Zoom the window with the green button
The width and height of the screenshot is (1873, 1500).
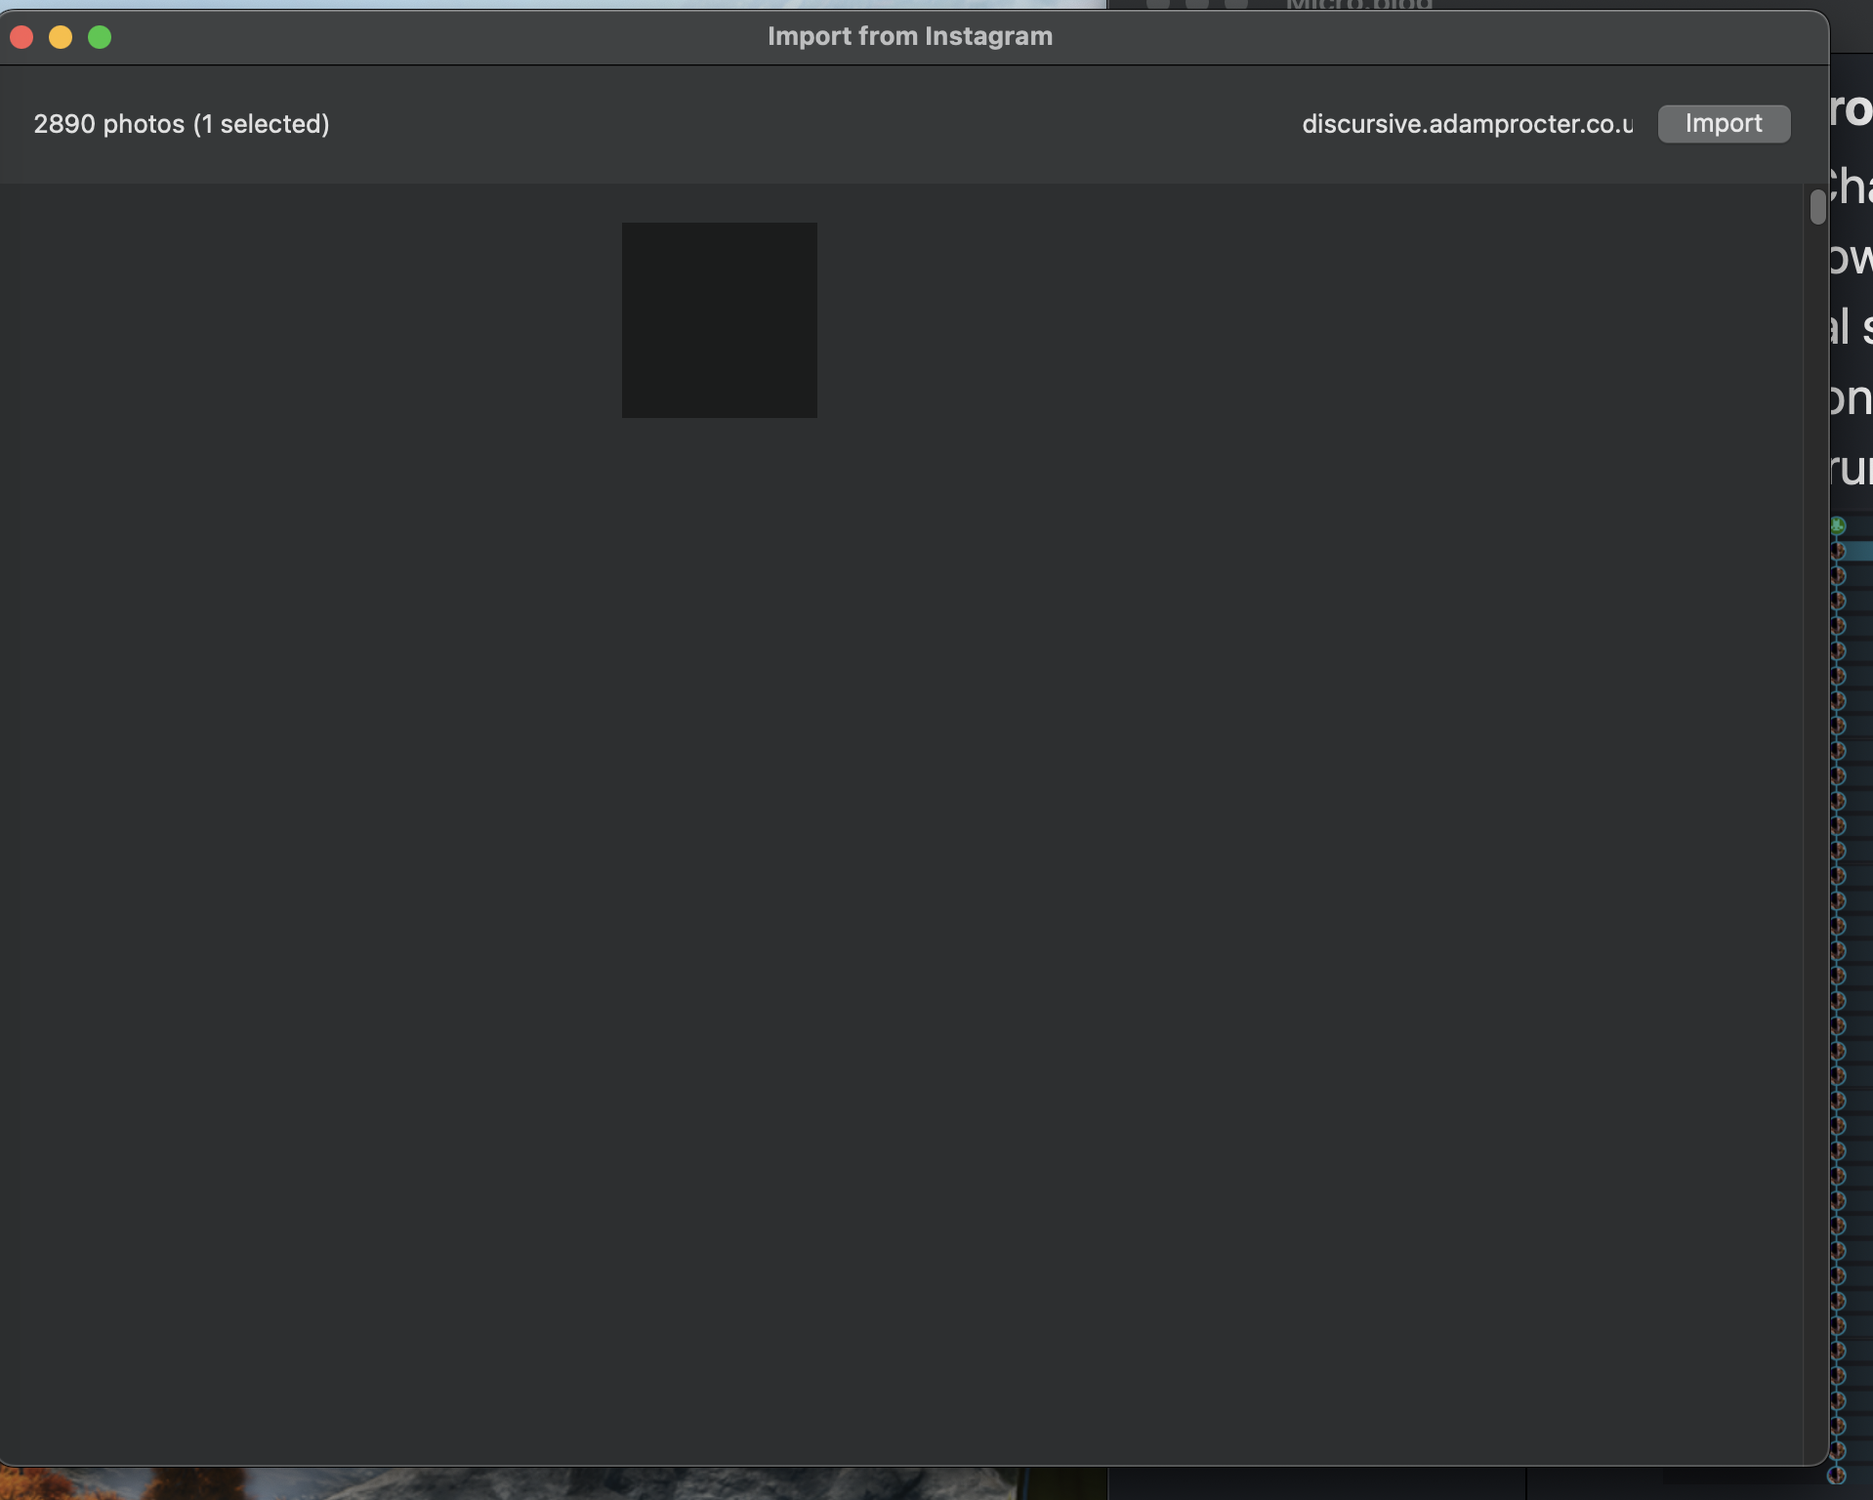pos(100,37)
